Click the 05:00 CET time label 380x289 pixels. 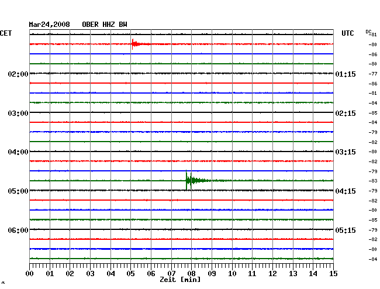click(x=18, y=191)
